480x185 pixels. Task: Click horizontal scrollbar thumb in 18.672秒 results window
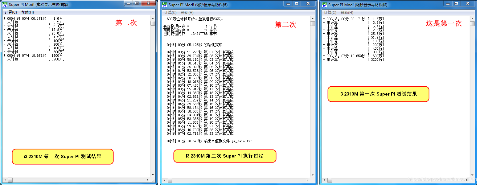(10, 180)
